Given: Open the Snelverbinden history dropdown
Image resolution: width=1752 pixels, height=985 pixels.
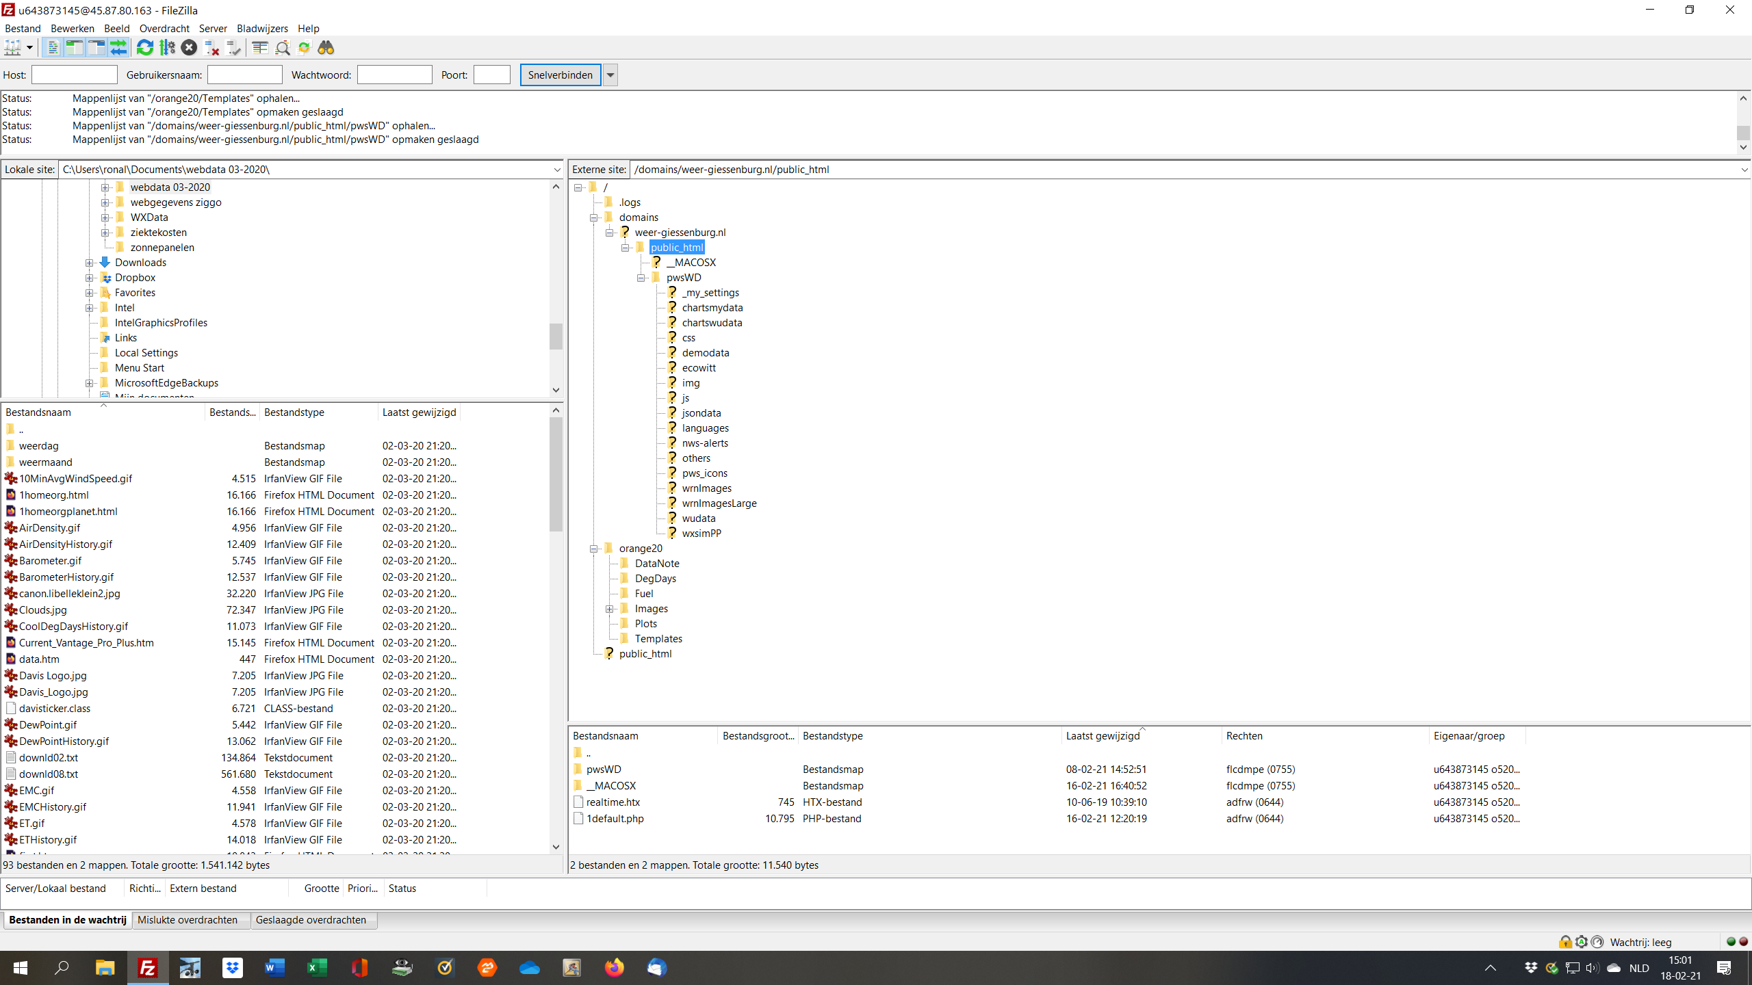Looking at the screenshot, I should pyautogui.click(x=610, y=75).
